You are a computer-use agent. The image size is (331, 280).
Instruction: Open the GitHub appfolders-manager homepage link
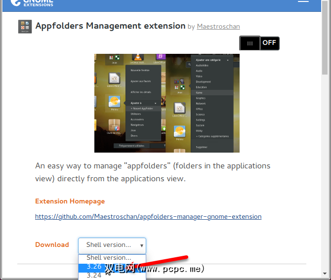click(x=148, y=216)
